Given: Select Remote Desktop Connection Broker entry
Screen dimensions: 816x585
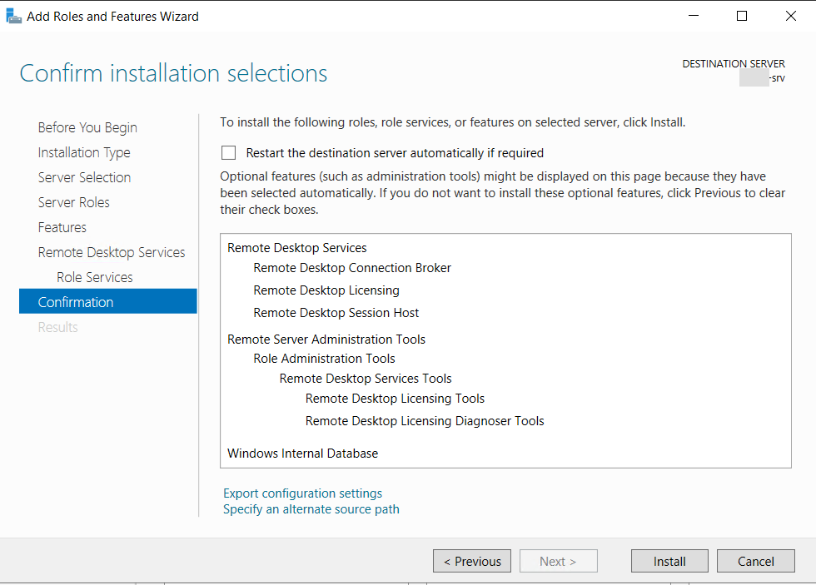Looking at the screenshot, I should tap(352, 268).
